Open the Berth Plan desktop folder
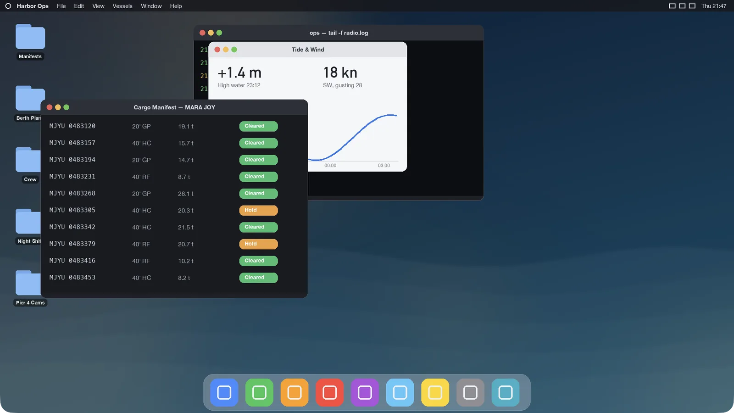Screen dimensions: 734x413 coord(30,98)
